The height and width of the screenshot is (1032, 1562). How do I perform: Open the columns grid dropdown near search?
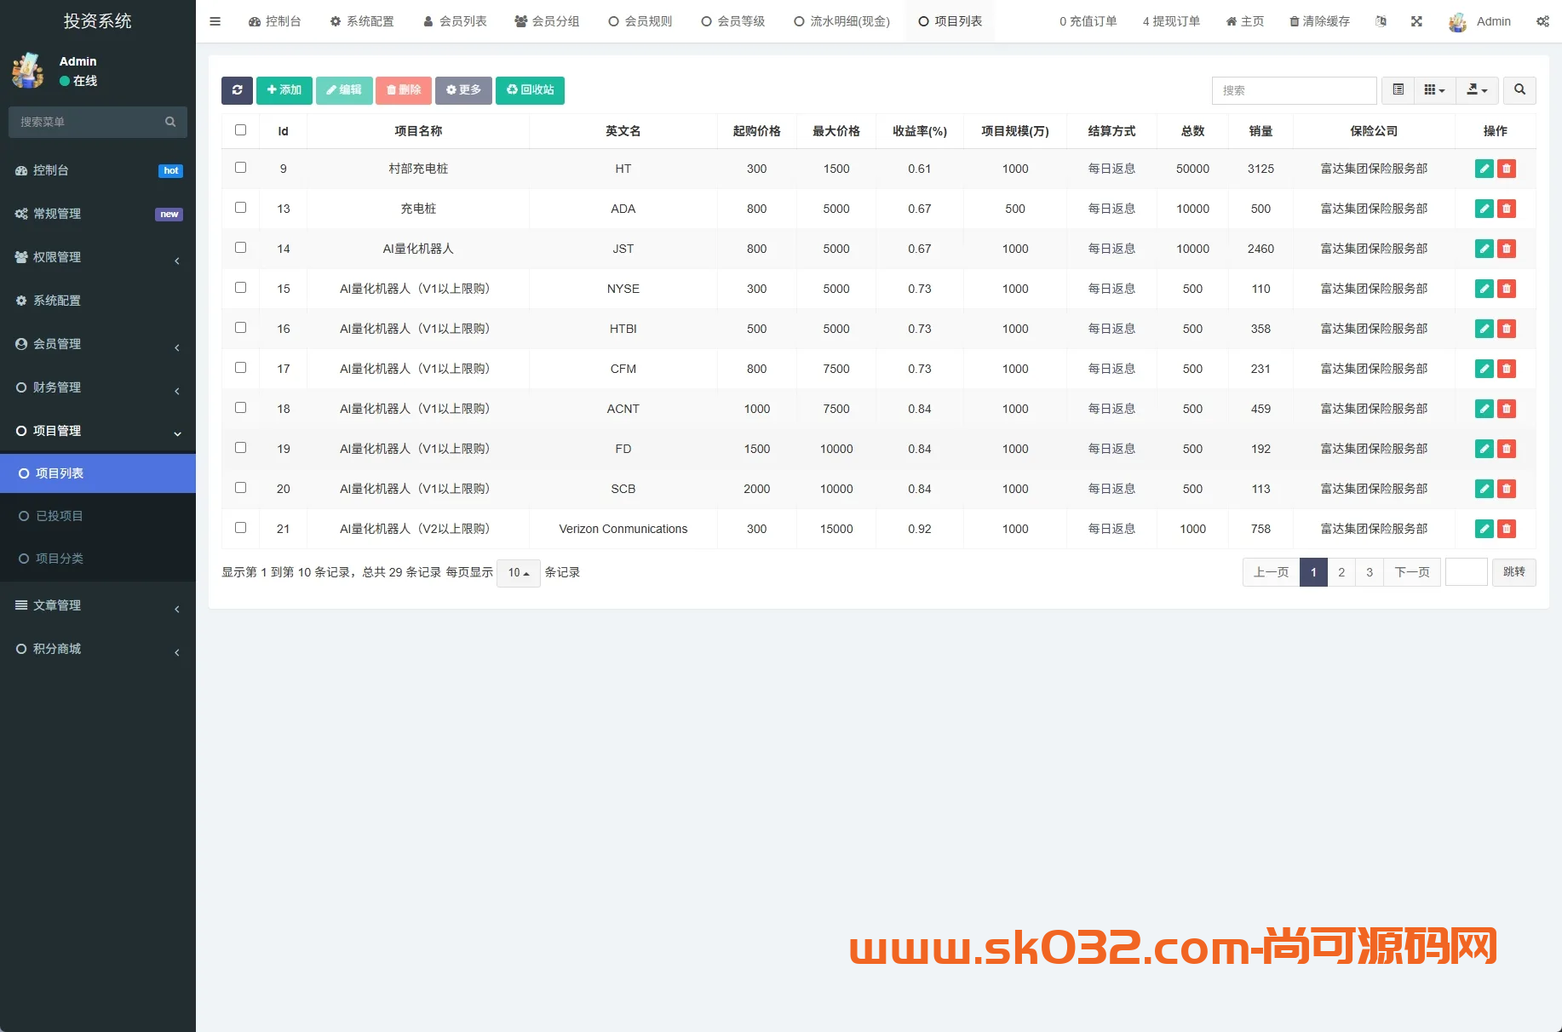(1434, 90)
